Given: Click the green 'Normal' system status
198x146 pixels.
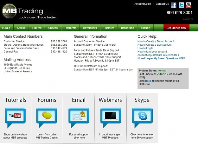Looking at the screenshot, I should coord(162,70).
